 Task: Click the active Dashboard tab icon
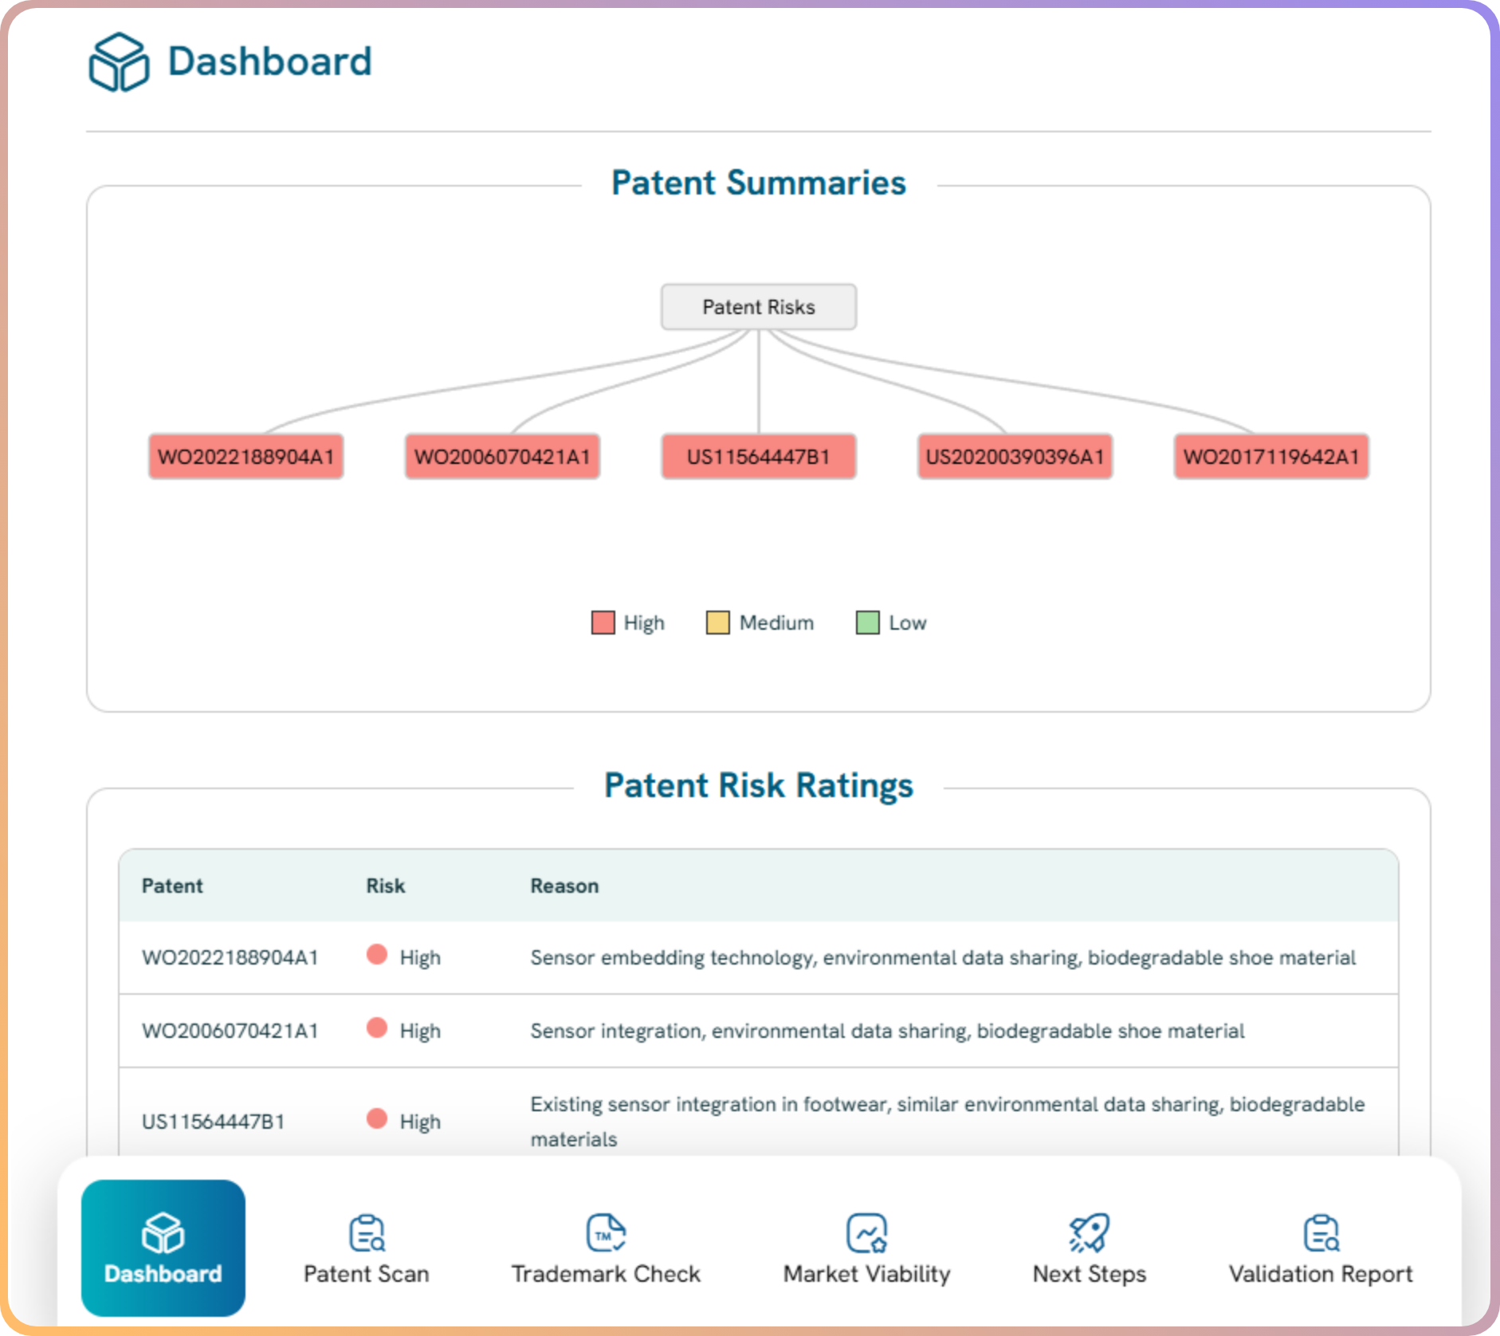click(163, 1232)
